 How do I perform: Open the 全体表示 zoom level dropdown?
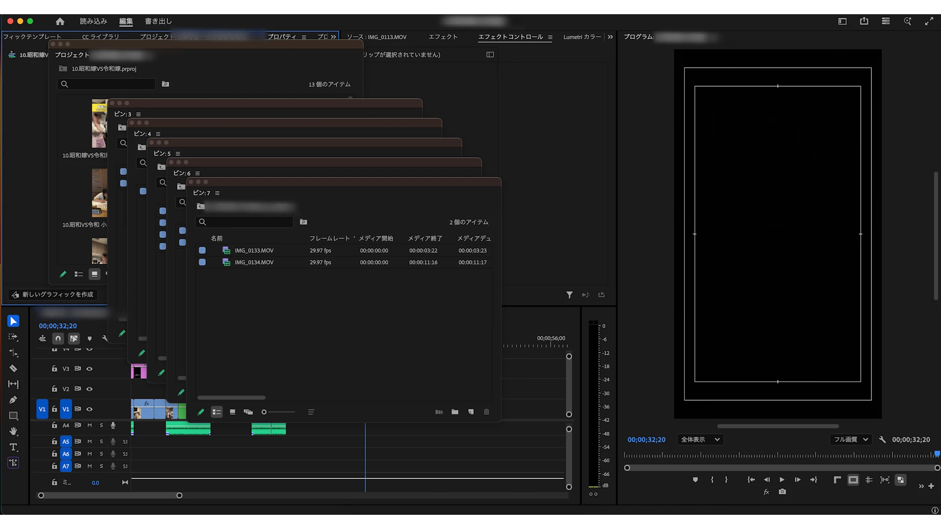click(x=700, y=440)
